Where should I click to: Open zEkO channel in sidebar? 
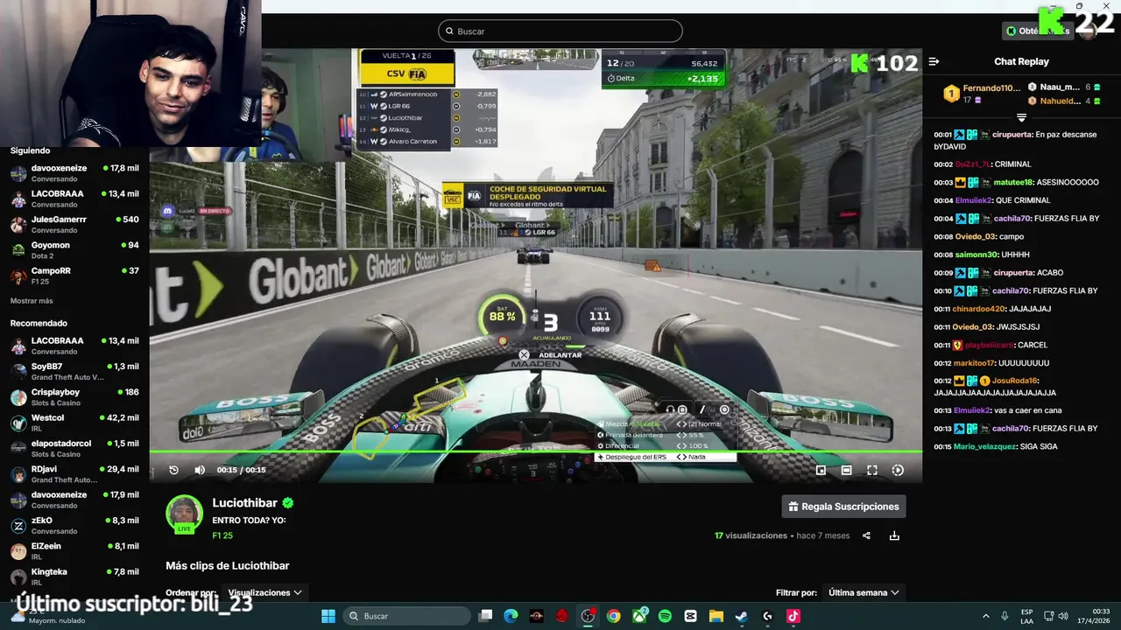tap(74, 525)
